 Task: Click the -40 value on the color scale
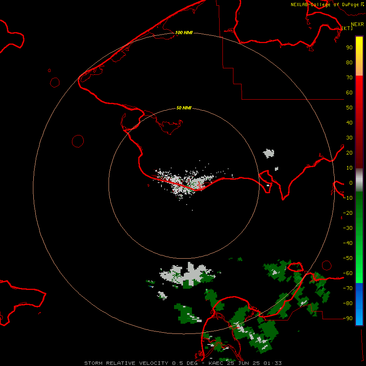coord(348,243)
